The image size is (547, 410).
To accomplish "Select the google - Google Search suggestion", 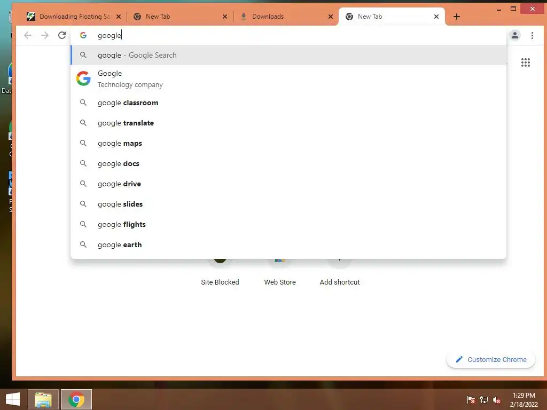I will point(288,55).
